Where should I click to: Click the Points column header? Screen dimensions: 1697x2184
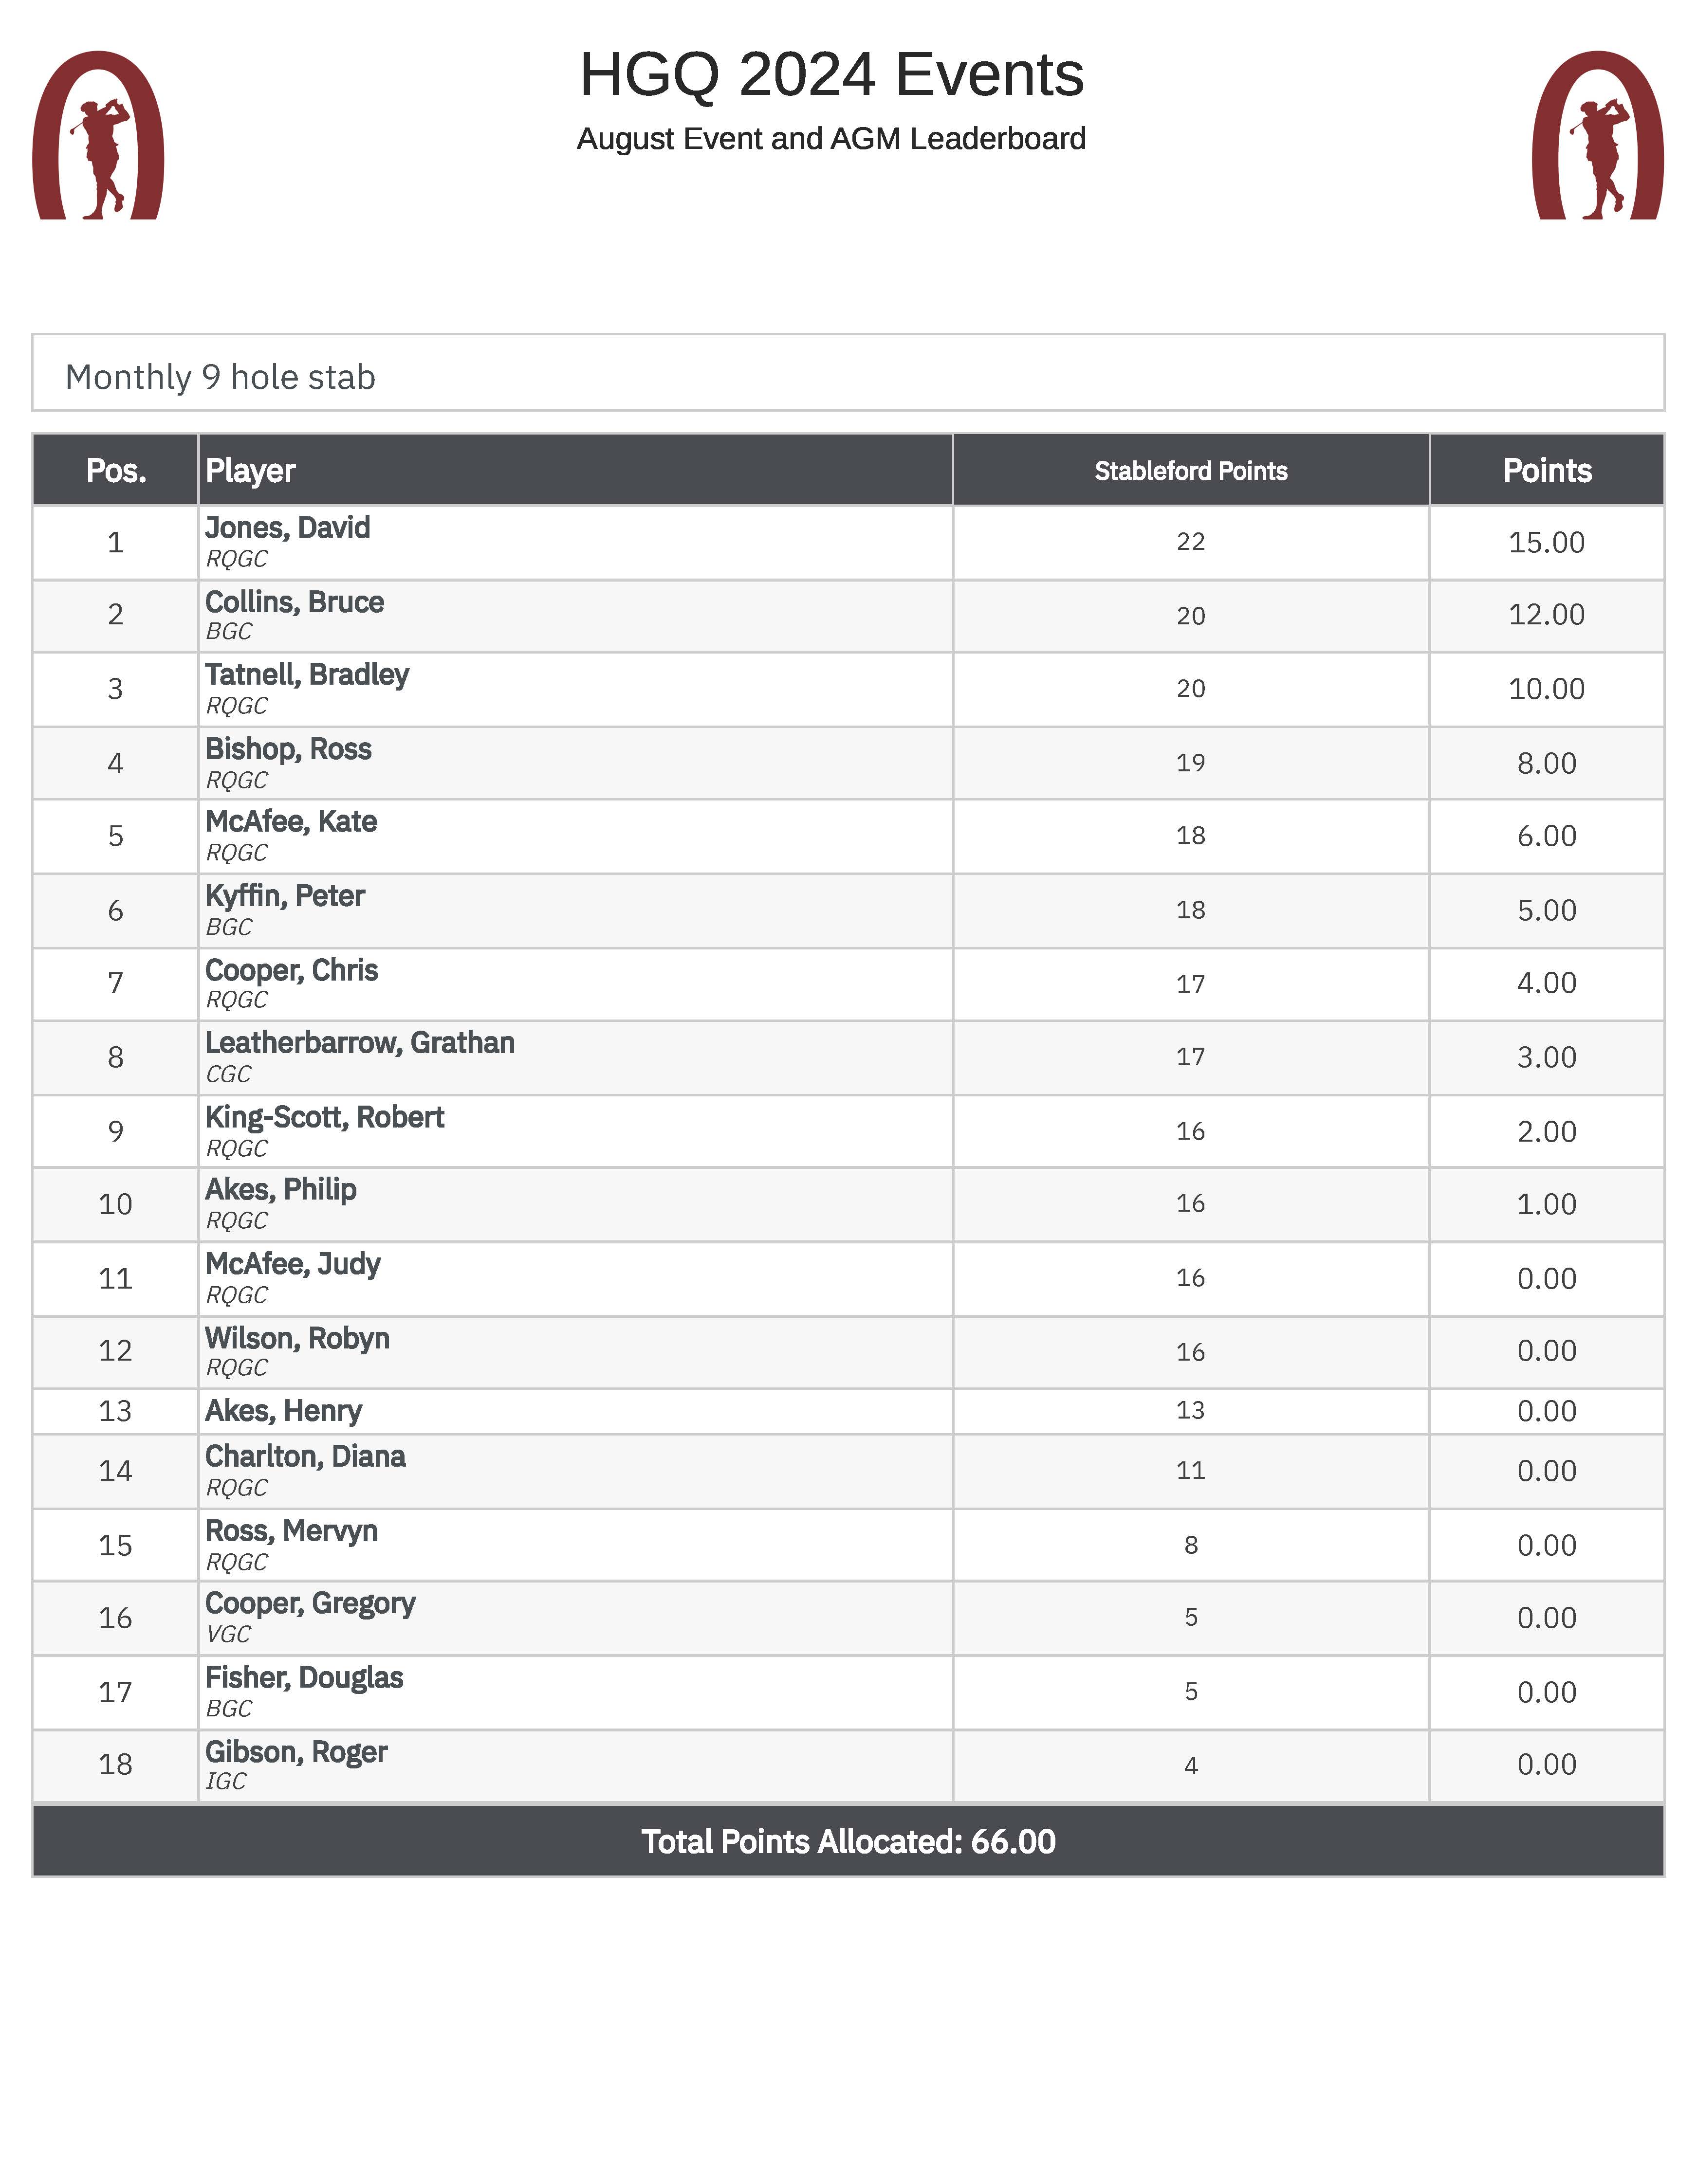1546,470
